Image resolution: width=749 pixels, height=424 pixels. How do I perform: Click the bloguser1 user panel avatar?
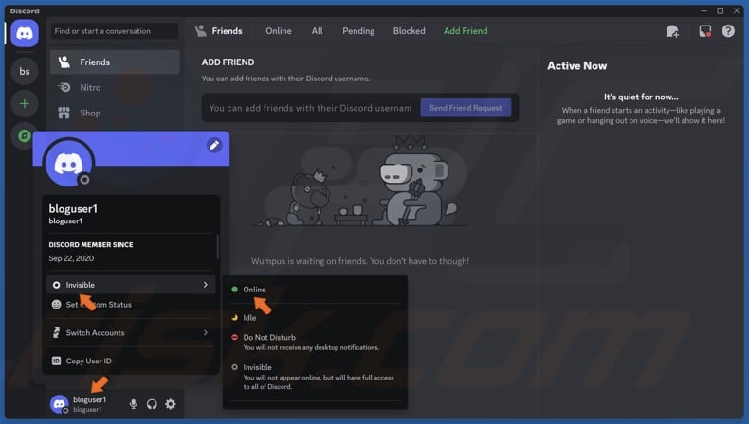pyautogui.click(x=59, y=404)
